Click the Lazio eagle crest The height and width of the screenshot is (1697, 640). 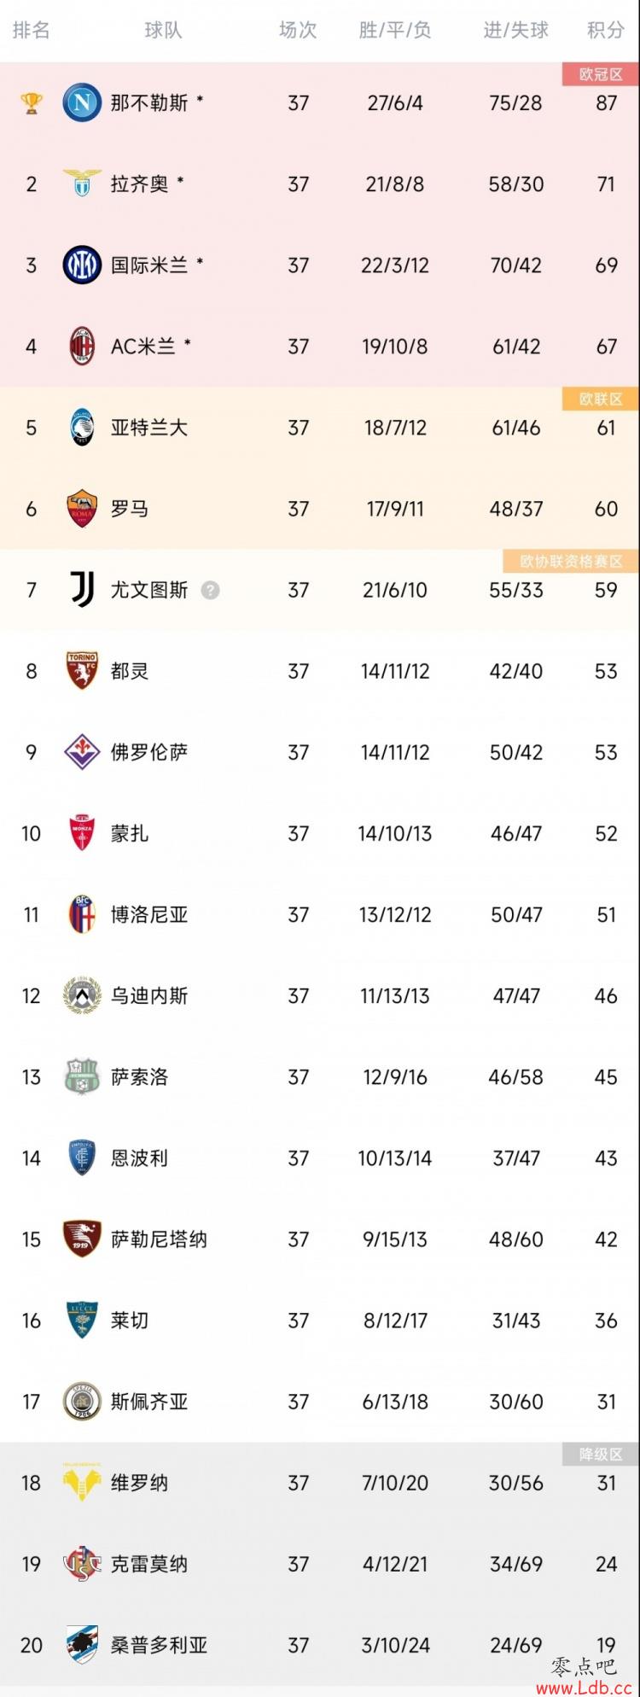pos(82,184)
